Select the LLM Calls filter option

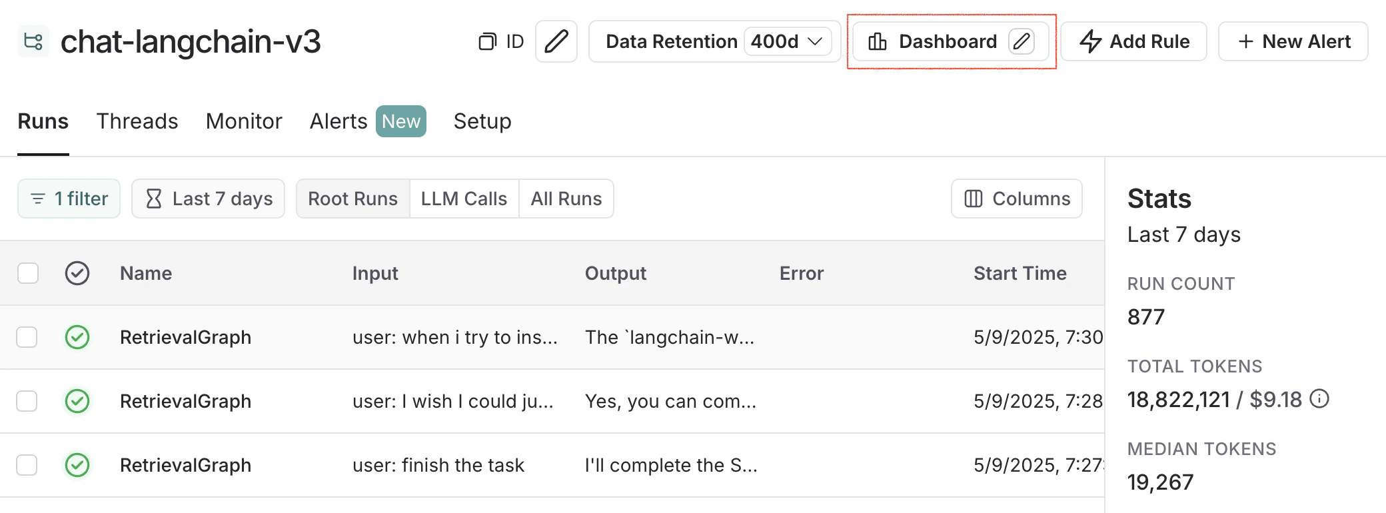(x=464, y=198)
